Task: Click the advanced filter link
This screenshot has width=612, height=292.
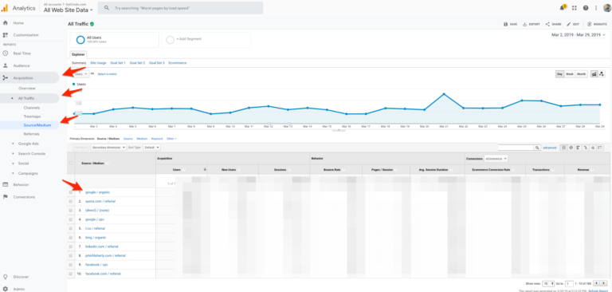Action: click(x=550, y=148)
